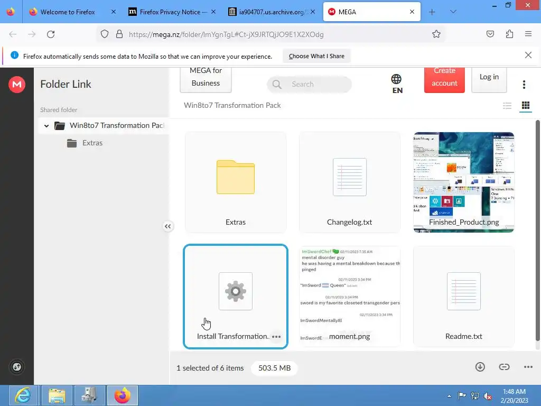Viewport: 541px width, 406px height.
Task: Click the network tray icon
Action: (x=475, y=395)
